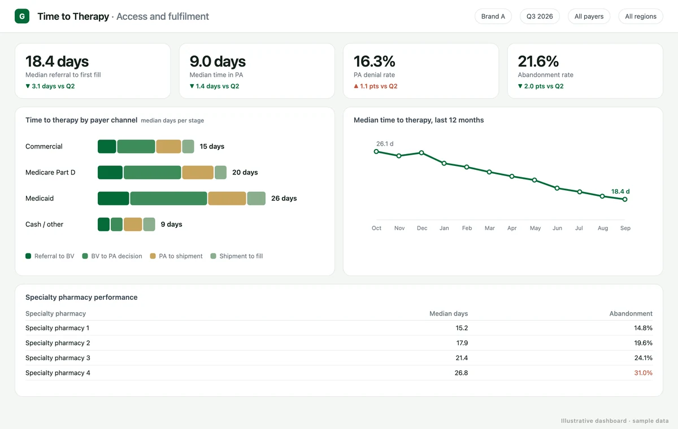Click the '1.4 days vs Q2' change indicator
Image resolution: width=678 pixels, height=429 pixels.
214,86
